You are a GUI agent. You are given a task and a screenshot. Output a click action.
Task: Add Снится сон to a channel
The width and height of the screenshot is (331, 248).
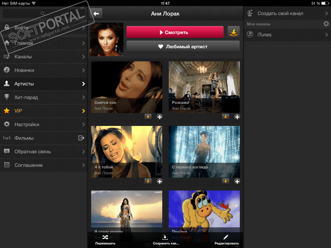tap(160, 117)
